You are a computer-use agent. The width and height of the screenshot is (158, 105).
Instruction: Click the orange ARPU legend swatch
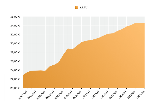point(76,8)
